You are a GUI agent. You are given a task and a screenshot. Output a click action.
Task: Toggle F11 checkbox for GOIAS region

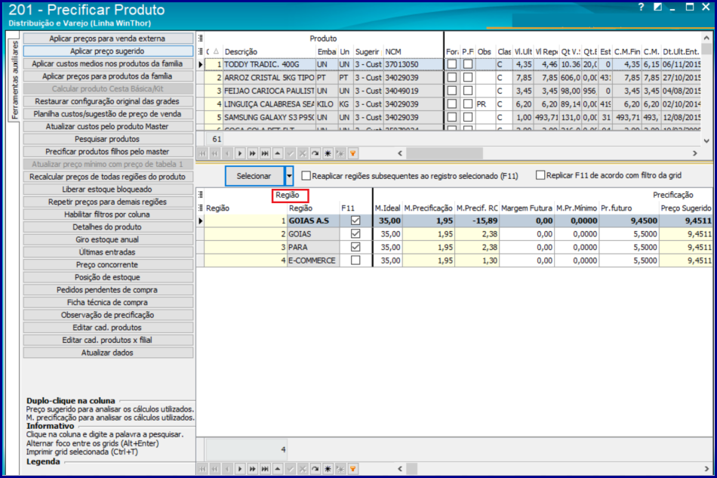tap(355, 234)
